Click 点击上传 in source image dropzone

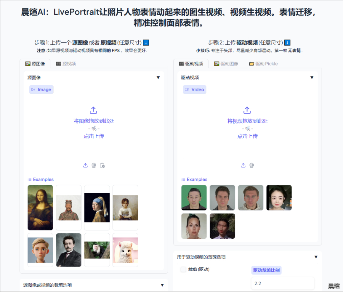click(x=94, y=136)
